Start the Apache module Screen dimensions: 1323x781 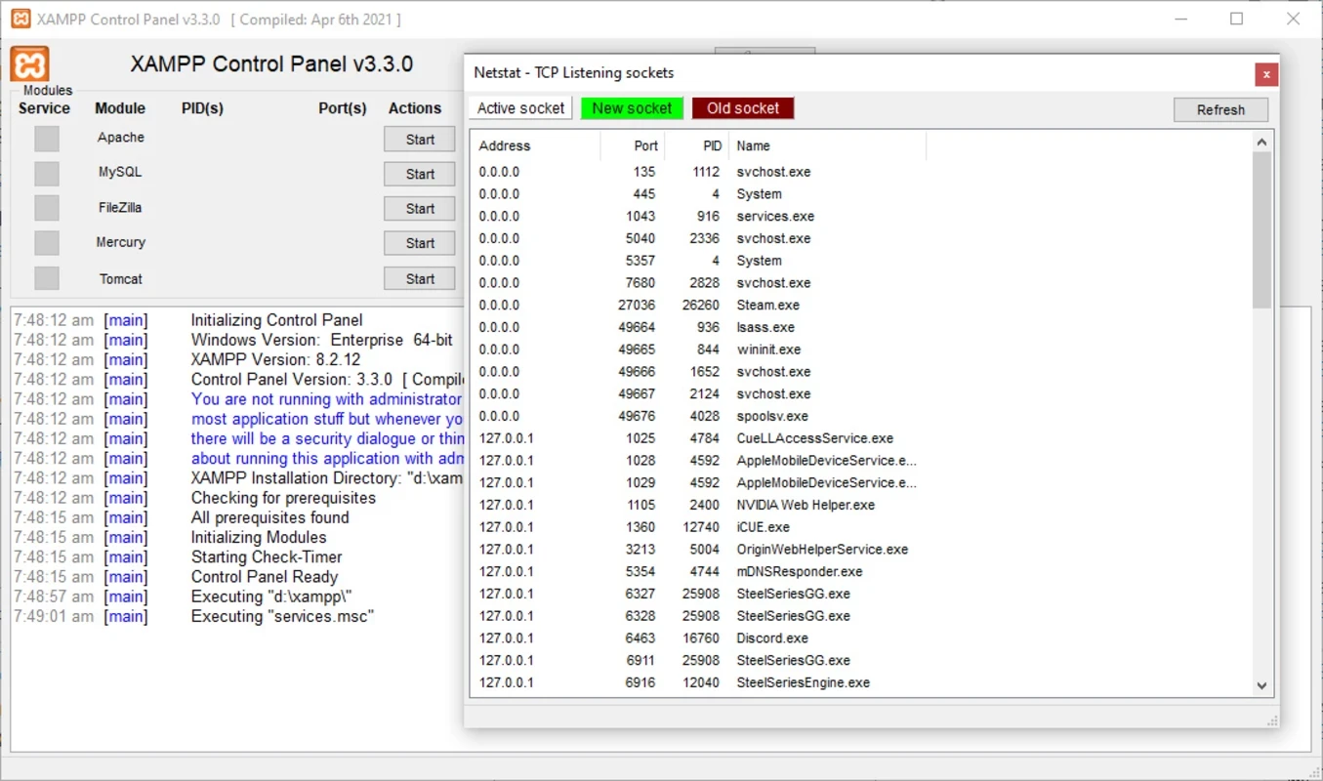click(x=420, y=140)
